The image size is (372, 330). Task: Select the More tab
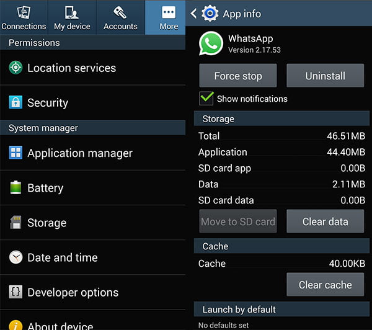tap(166, 17)
